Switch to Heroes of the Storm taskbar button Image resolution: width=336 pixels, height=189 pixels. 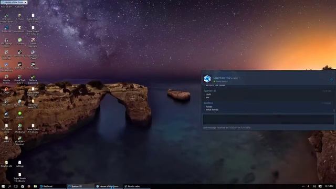click(x=109, y=186)
